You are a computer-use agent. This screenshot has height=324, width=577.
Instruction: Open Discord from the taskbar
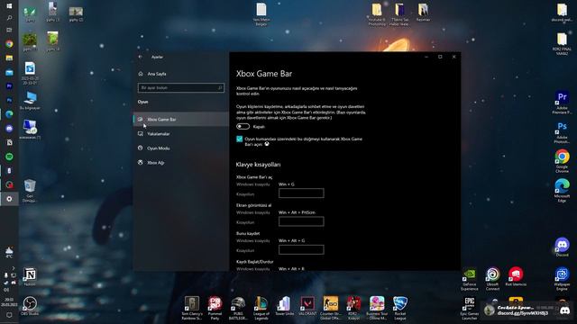(9, 129)
